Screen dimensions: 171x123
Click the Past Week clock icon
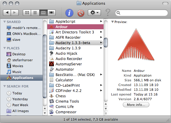(9, 105)
